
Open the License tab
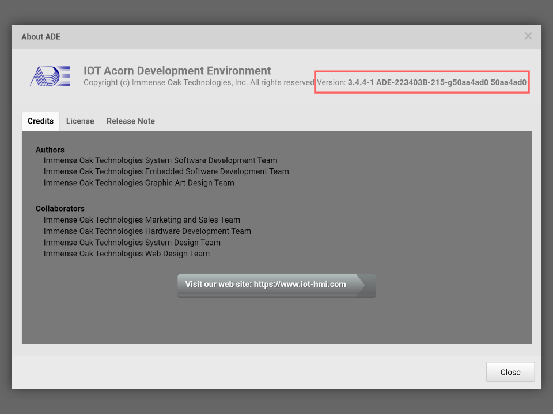[80, 121]
